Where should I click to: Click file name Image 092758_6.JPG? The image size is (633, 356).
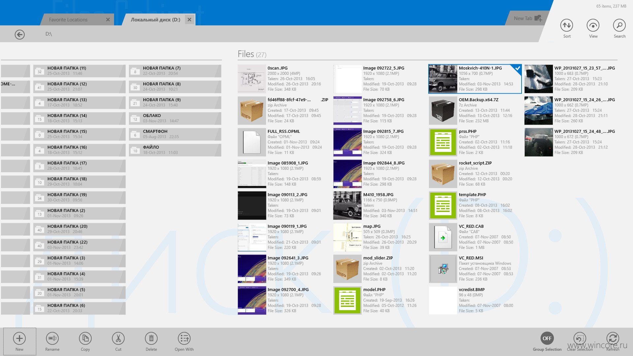(384, 100)
